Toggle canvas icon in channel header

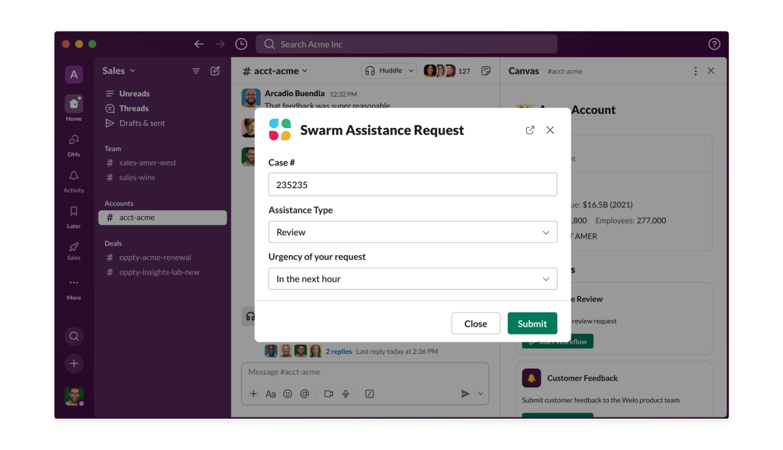[486, 71]
